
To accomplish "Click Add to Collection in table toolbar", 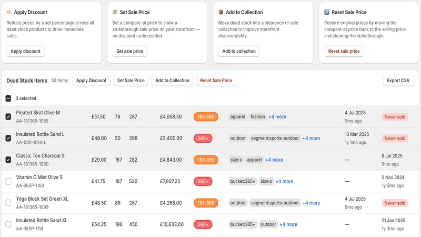I will [173, 81].
